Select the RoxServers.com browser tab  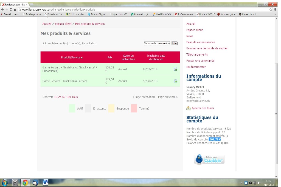(14, 4)
